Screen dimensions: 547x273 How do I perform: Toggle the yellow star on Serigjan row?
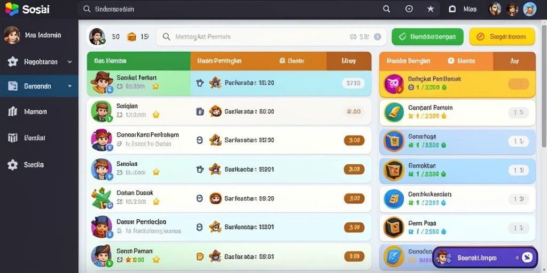[156, 115]
